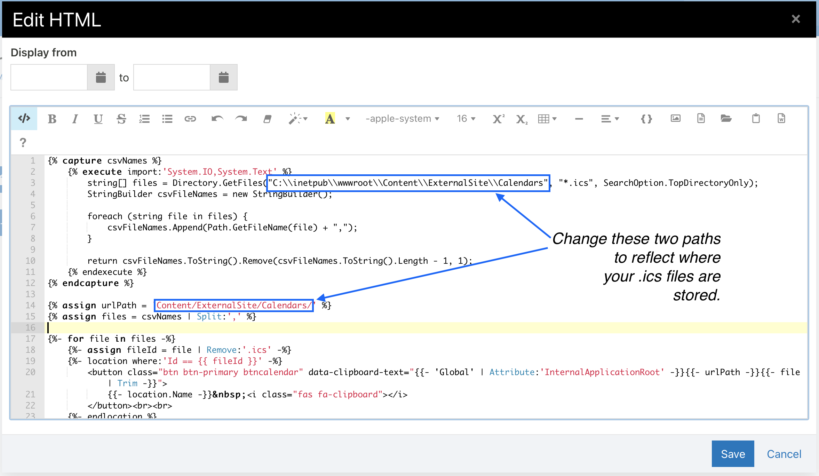
Task: Click 'csvFileNames.Append' on line 7
Action: pos(154,227)
